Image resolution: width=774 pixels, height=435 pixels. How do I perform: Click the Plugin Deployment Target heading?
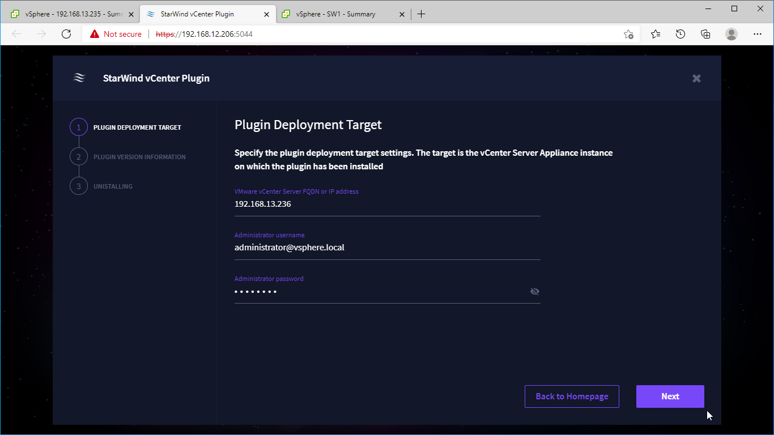tap(308, 125)
